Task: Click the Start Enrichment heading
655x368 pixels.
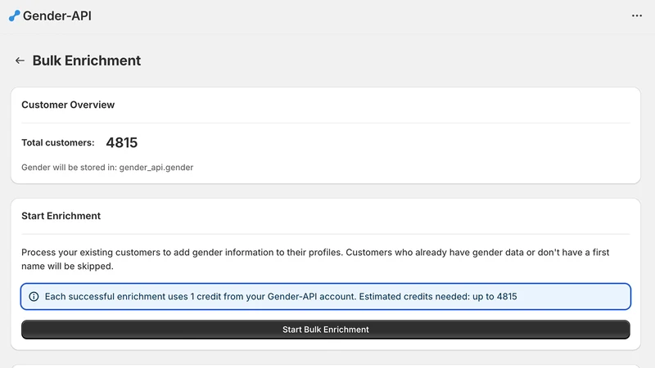Action: (61, 216)
